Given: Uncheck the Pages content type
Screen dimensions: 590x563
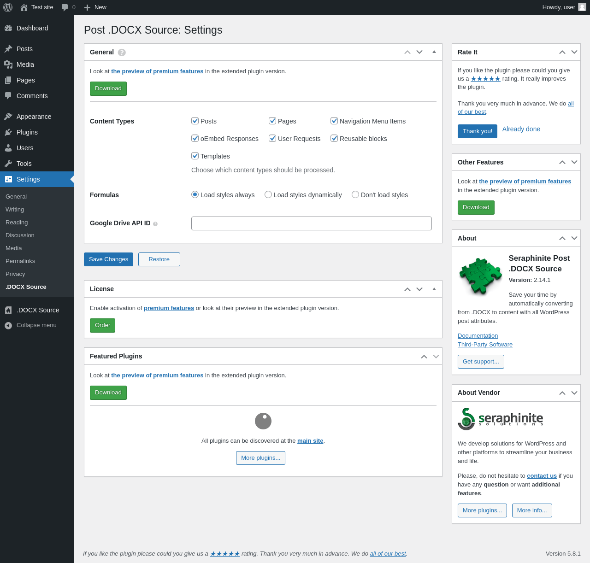Looking at the screenshot, I should (x=272, y=121).
